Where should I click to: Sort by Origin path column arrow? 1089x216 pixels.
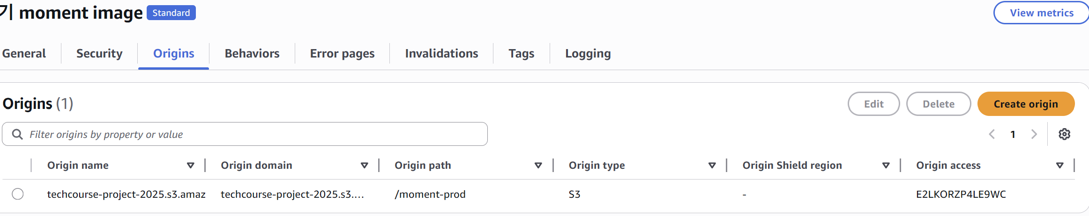[x=538, y=166]
